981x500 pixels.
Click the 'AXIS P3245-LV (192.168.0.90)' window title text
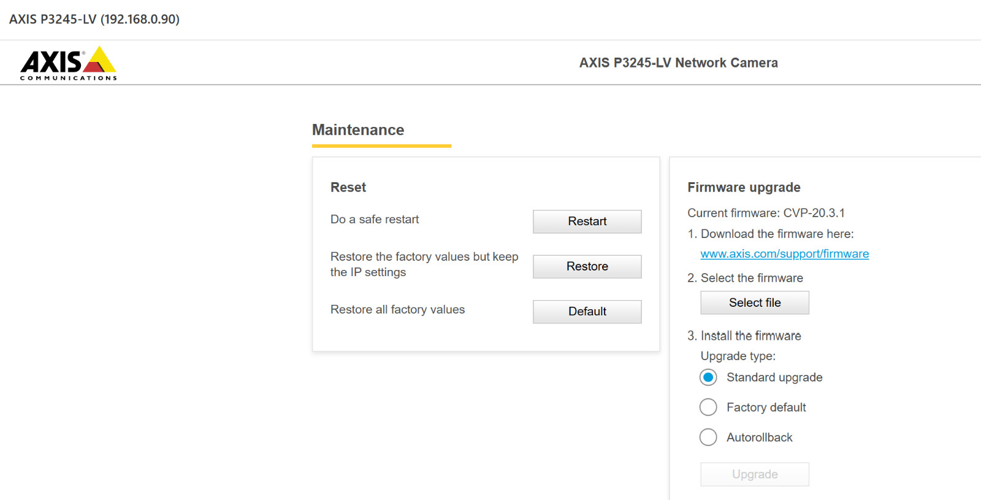[x=94, y=19]
